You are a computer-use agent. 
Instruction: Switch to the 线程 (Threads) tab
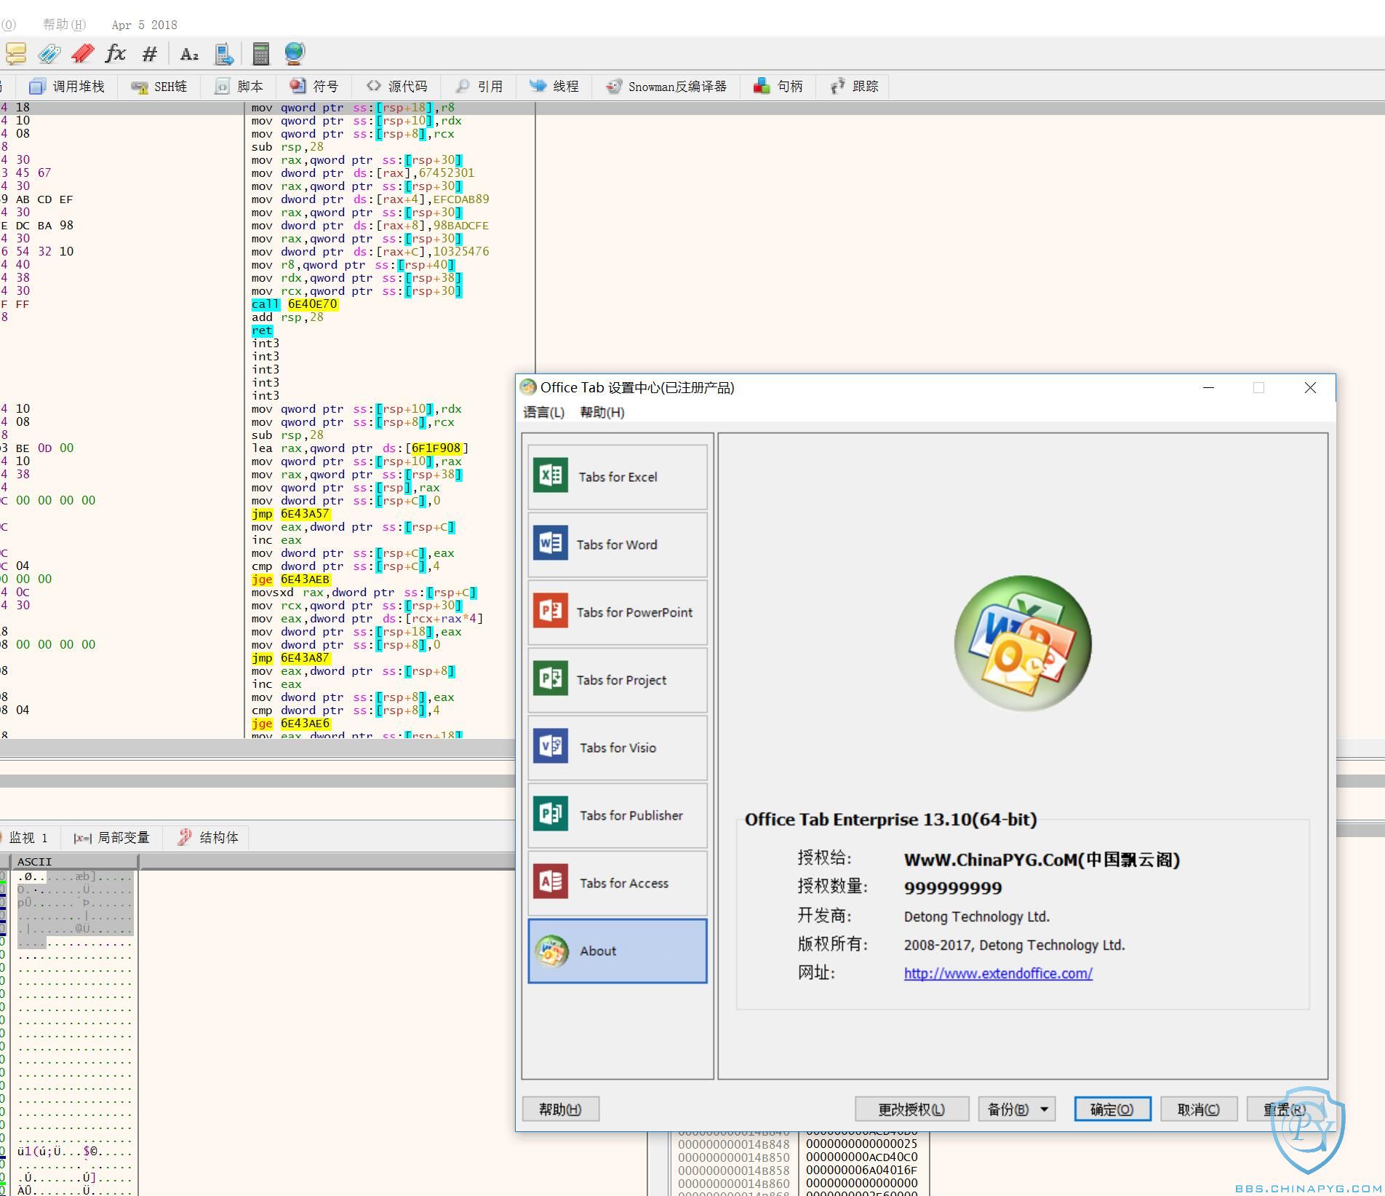click(x=554, y=87)
